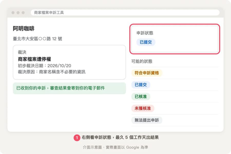This screenshot has width=231, height=154.
Task: Click the second gray window control dot
Action: [18, 13]
